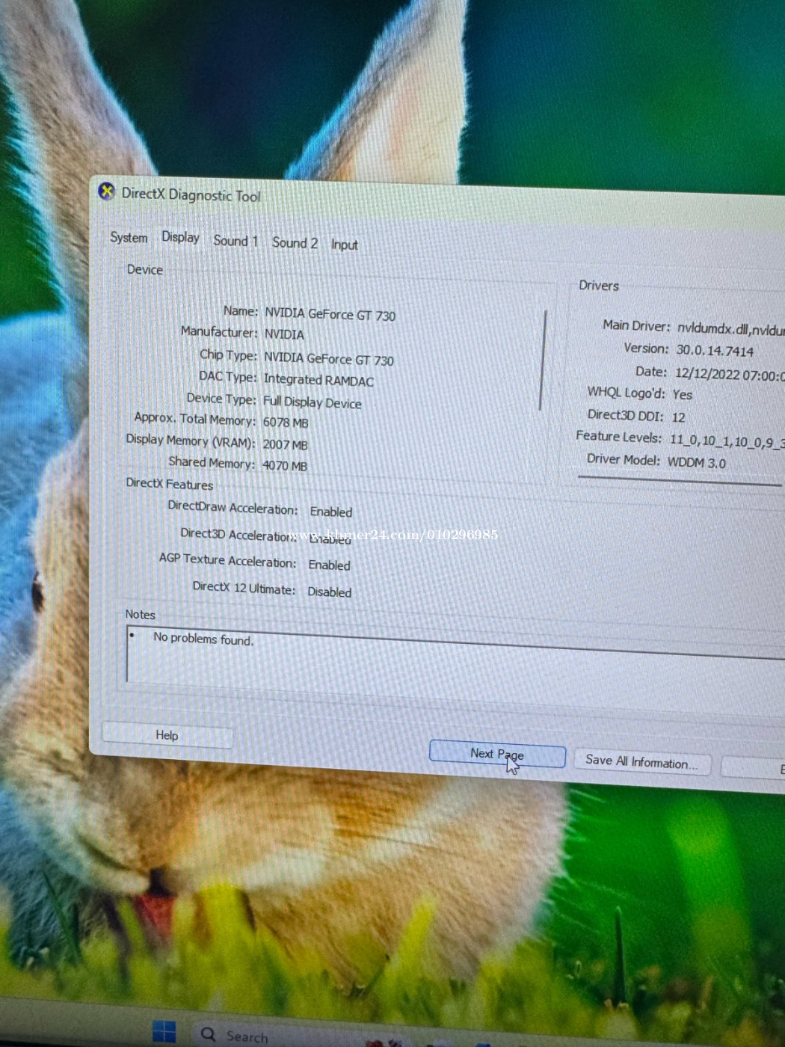Go to the Input tab
The height and width of the screenshot is (1047, 785).
tap(345, 245)
